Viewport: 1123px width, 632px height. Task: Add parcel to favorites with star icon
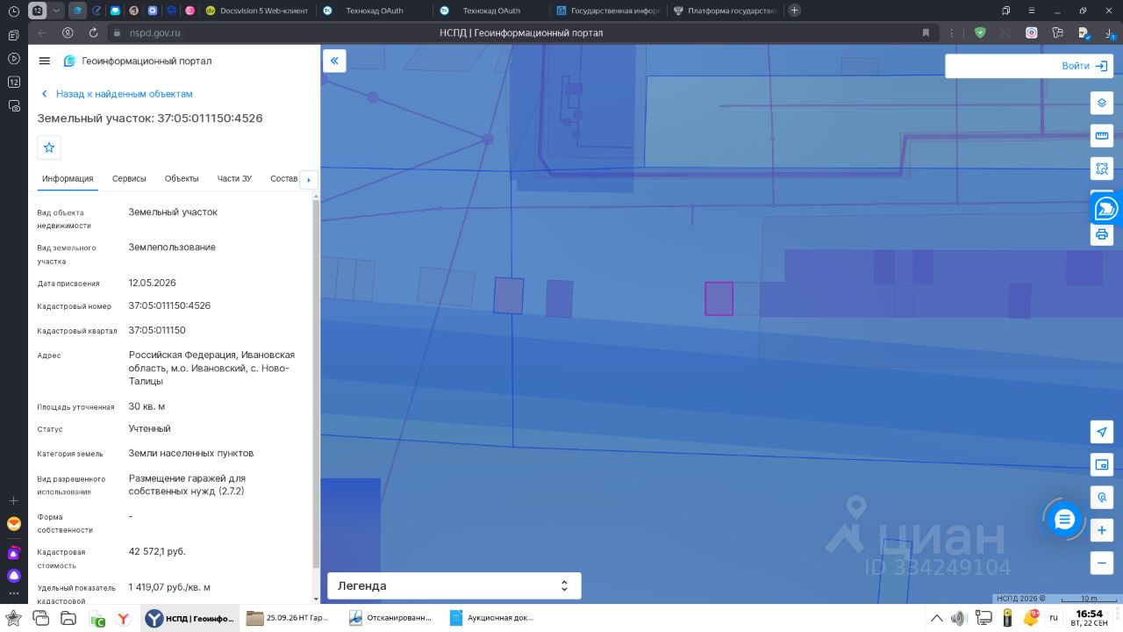click(x=49, y=147)
